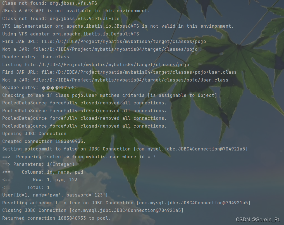Select the garbled 'Reader entry' line
Viewport: 284px width, 225px height.
point(39,88)
